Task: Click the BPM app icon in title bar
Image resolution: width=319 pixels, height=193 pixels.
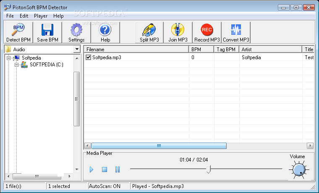Action: (7, 7)
